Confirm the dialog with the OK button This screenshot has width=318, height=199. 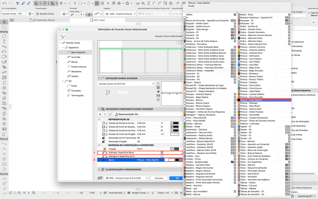coord(177,178)
